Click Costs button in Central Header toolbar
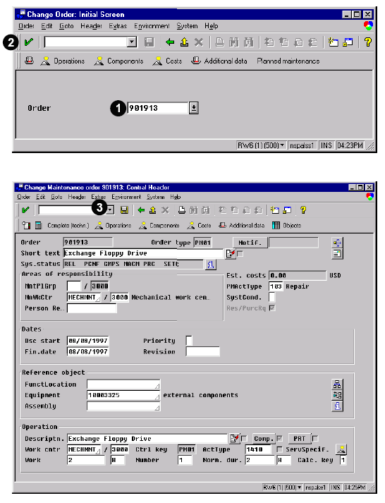 [x=199, y=226]
